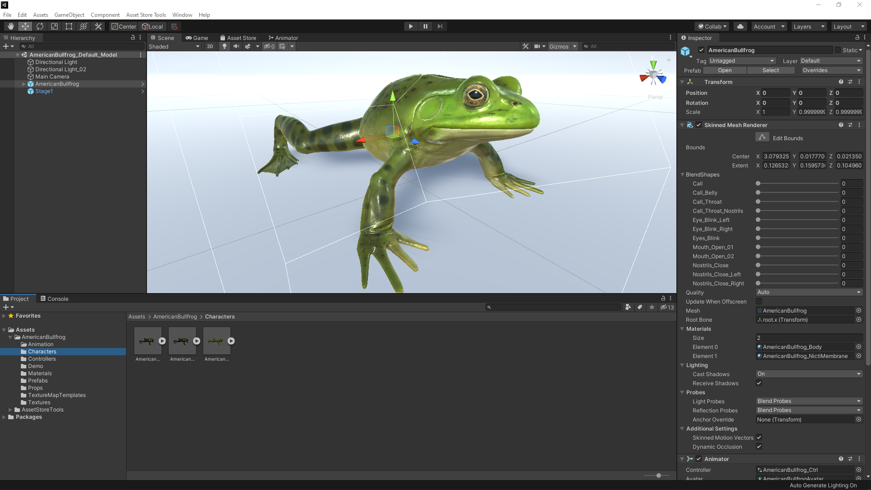Screen dimensions: 871x490
Task: Open the Light Probes dropdown
Action: (809, 401)
